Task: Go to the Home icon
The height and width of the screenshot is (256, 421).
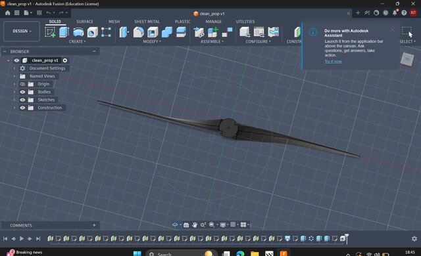Action: tap(7, 13)
